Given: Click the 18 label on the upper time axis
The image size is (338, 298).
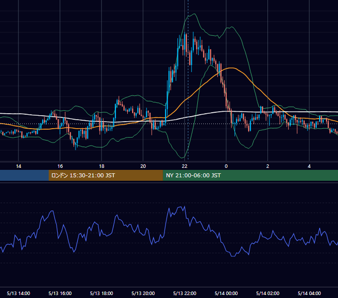Looking at the screenshot, I should pyautogui.click(x=101, y=166).
